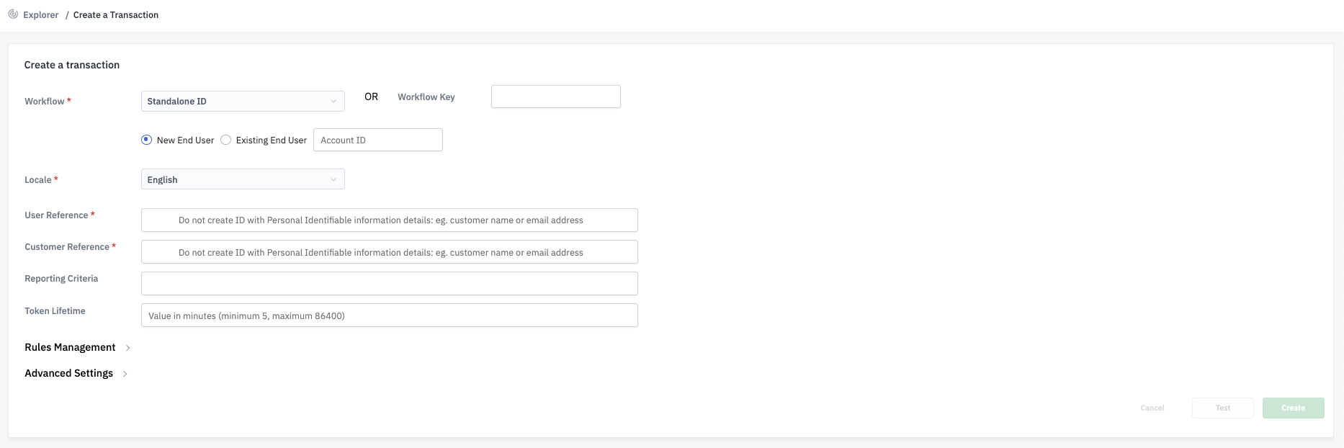Click the Account ID input box
The image size is (1344, 448).
coord(377,140)
